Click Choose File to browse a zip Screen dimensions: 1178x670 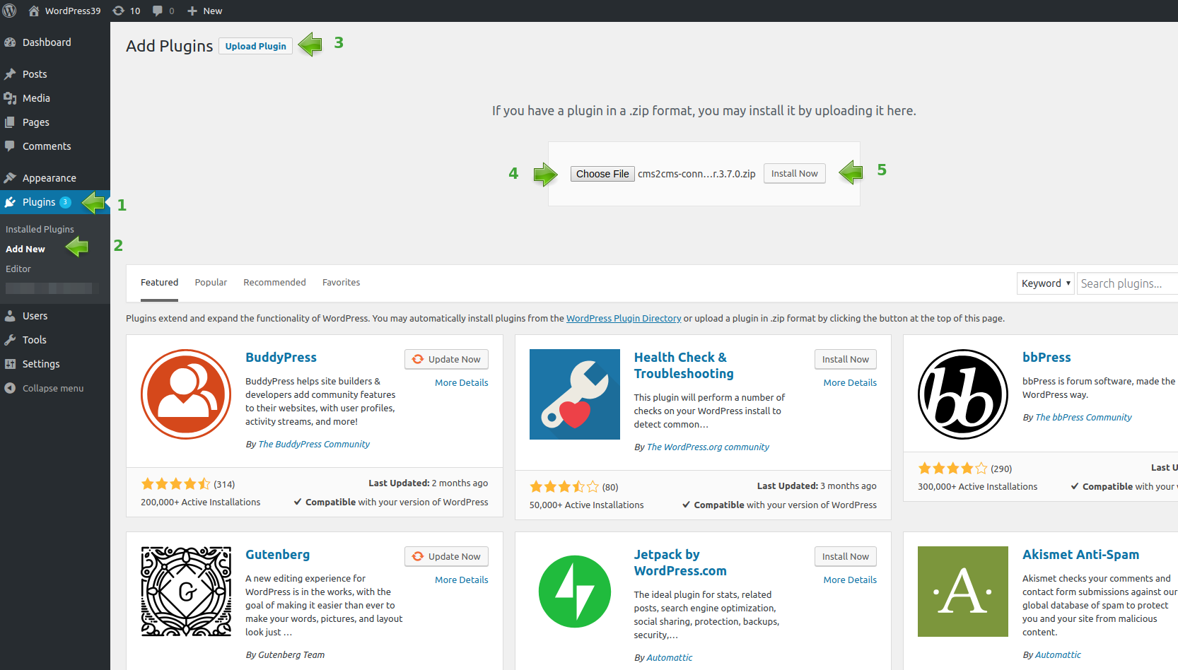click(602, 174)
